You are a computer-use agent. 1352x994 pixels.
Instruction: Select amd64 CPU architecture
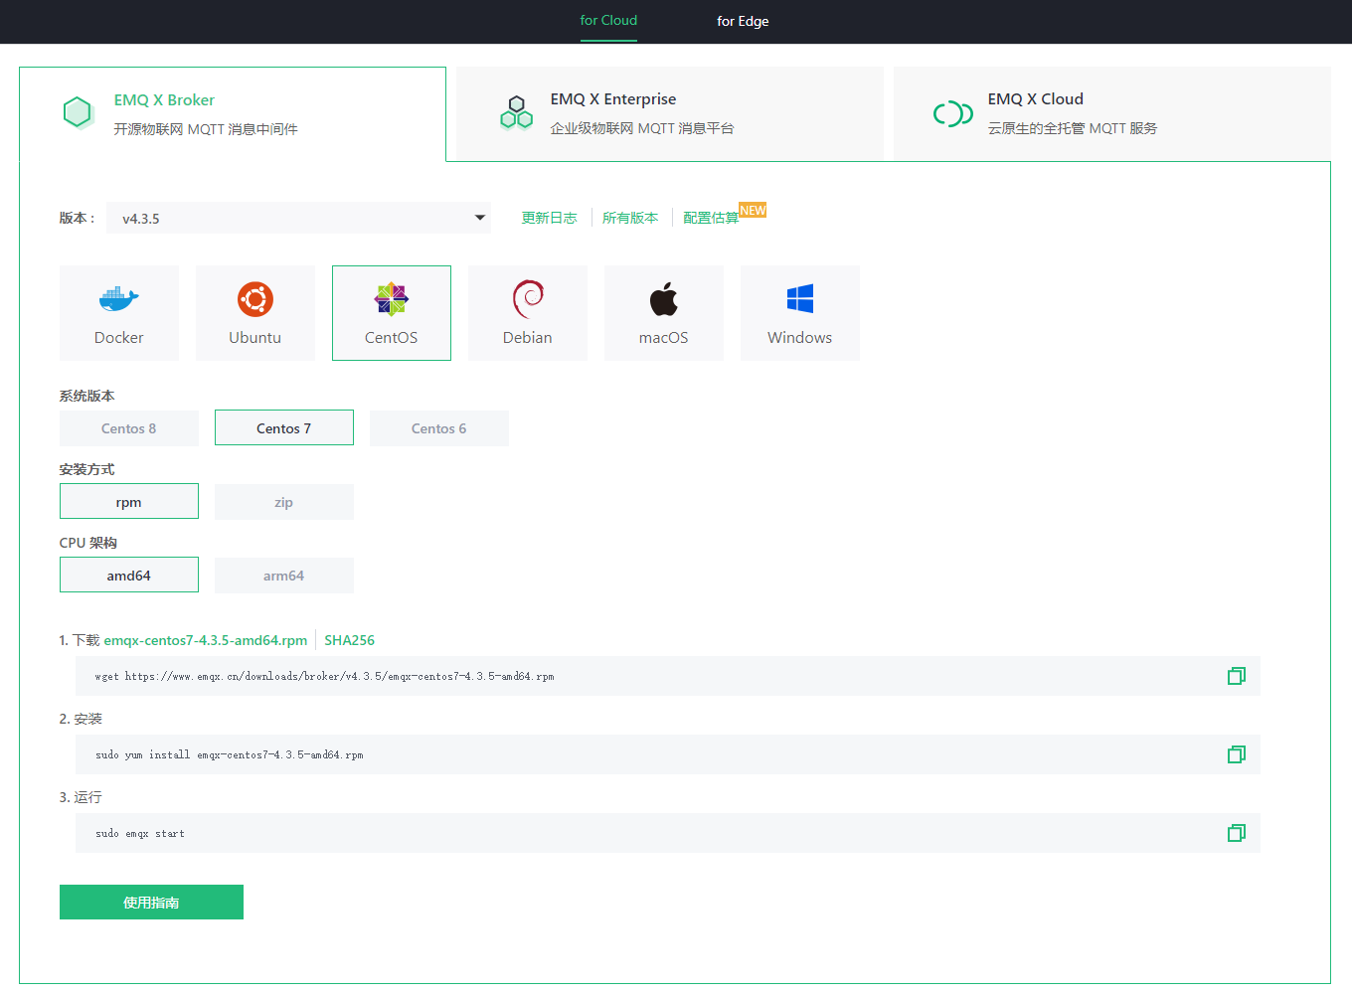click(x=129, y=576)
